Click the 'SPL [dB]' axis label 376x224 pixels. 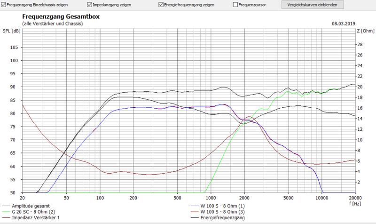coord(11,31)
